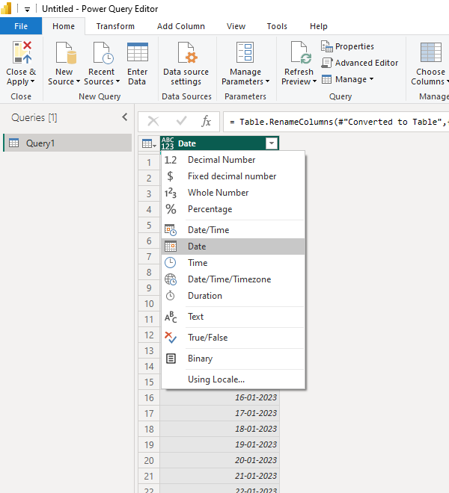The image size is (449, 493).
Task: Select row number 5
Action: (x=149, y=225)
